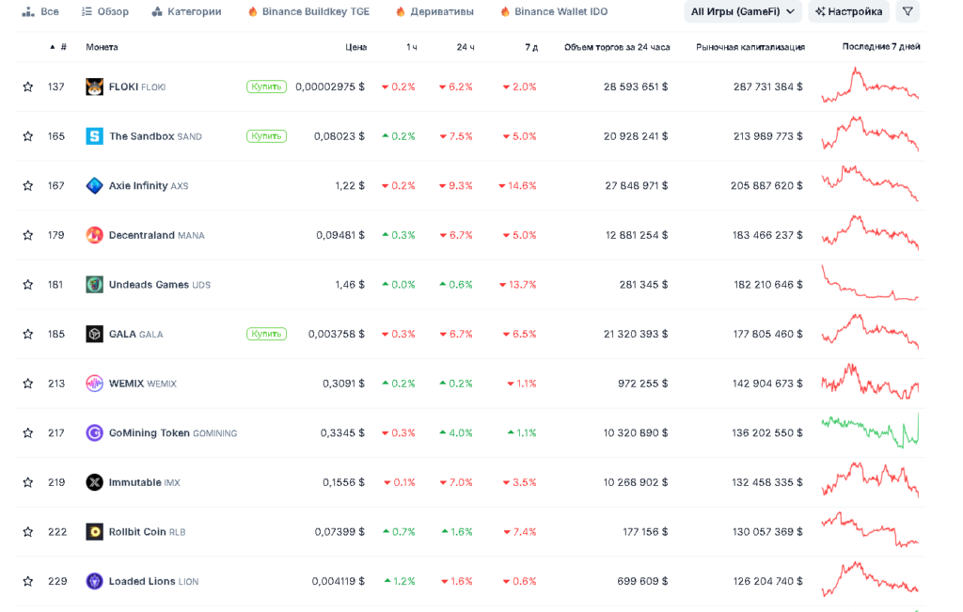This screenshot has width=963, height=612.
Task: Click the GALA cube logo icon
Action: (94, 334)
